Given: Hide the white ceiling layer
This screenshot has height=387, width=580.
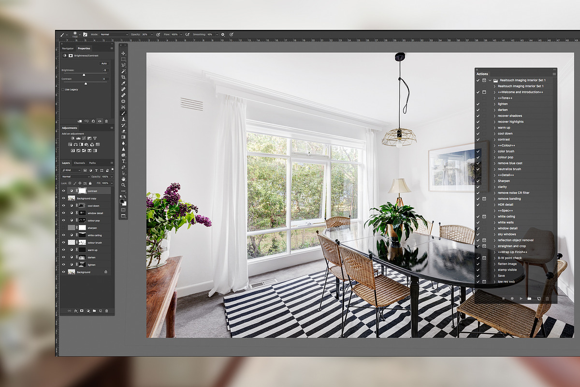Looking at the screenshot, I should 63,235.
